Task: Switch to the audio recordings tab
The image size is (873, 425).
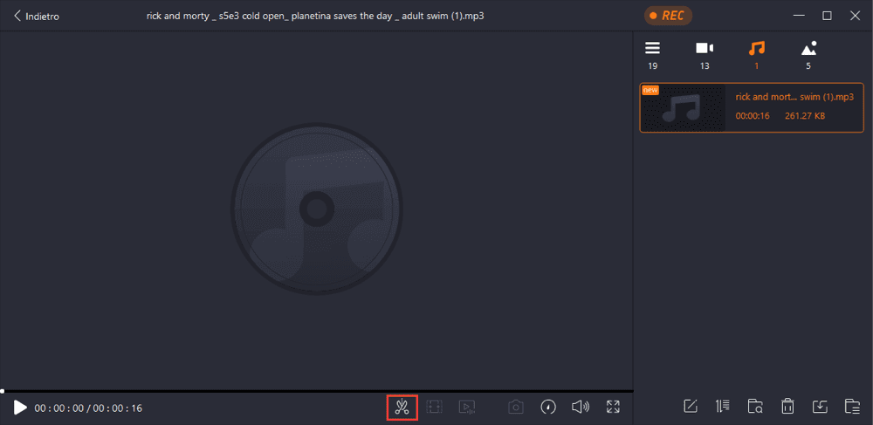Action: [x=756, y=55]
